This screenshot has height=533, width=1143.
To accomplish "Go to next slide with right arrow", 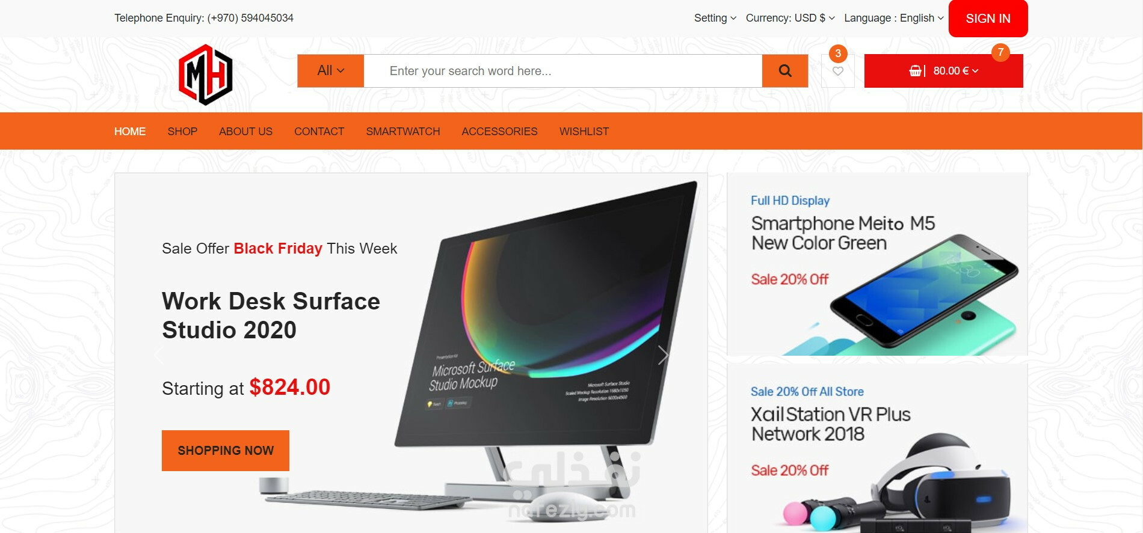I will [663, 355].
